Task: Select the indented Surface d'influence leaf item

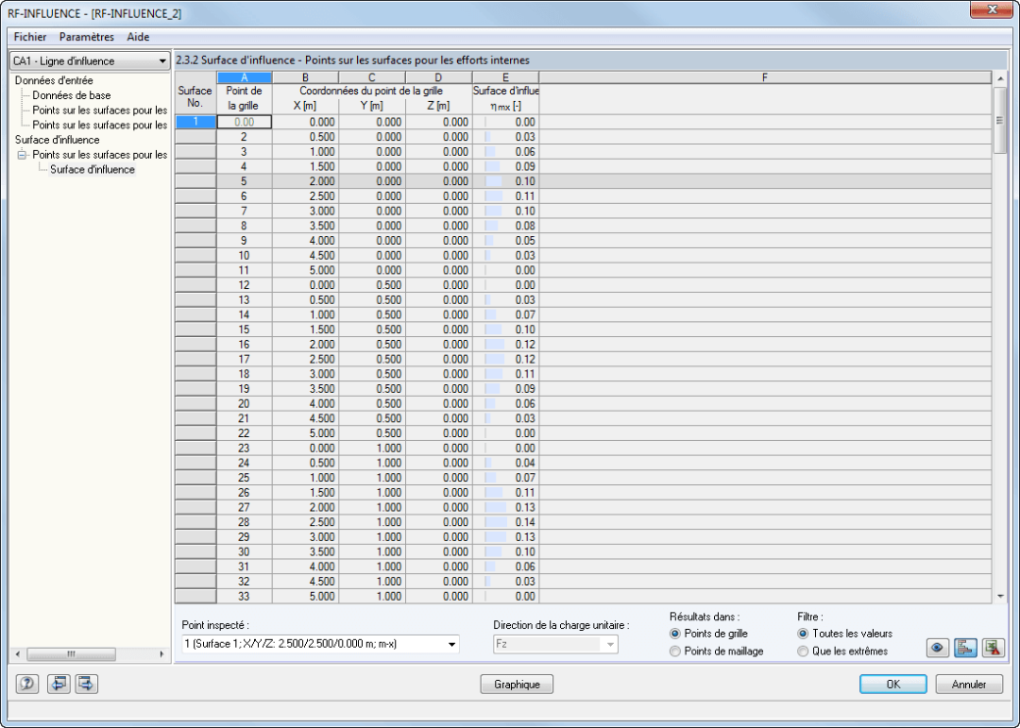Action: click(x=92, y=170)
